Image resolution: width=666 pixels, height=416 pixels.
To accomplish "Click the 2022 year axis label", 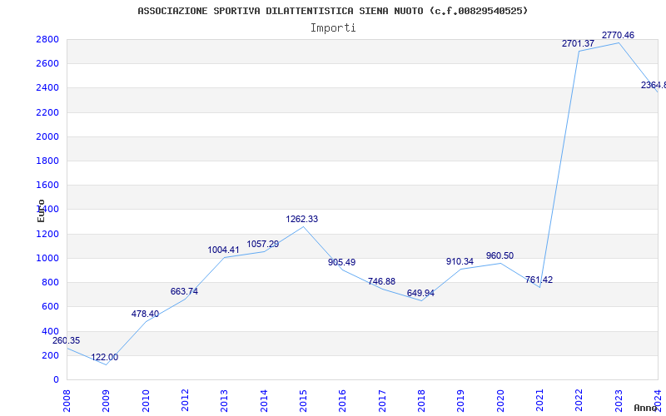I will 579,401.
